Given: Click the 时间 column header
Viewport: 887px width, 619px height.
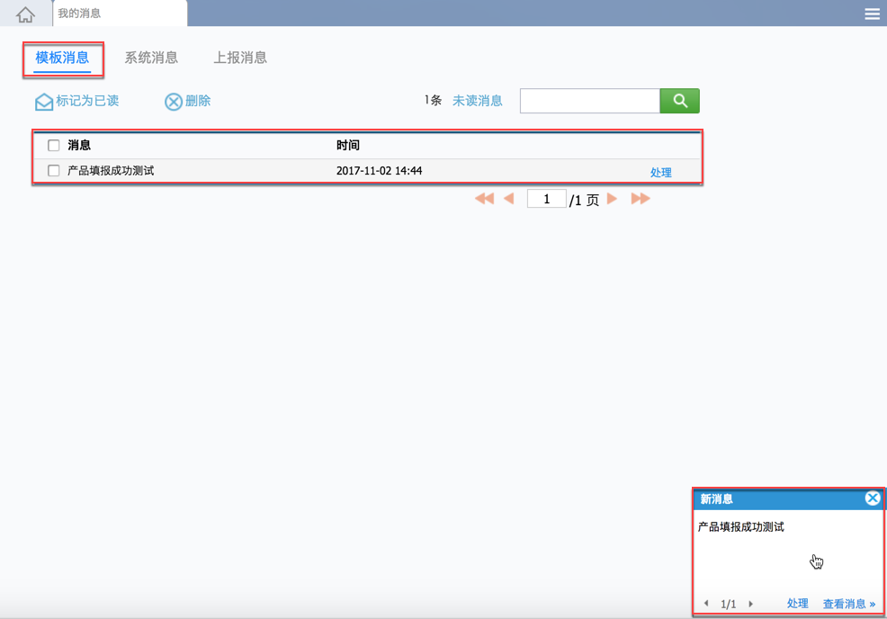Looking at the screenshot, I should [348, 146].
